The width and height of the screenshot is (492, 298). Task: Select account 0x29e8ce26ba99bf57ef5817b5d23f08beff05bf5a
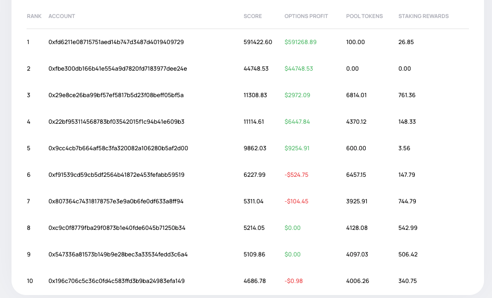(x=116, y=95)
